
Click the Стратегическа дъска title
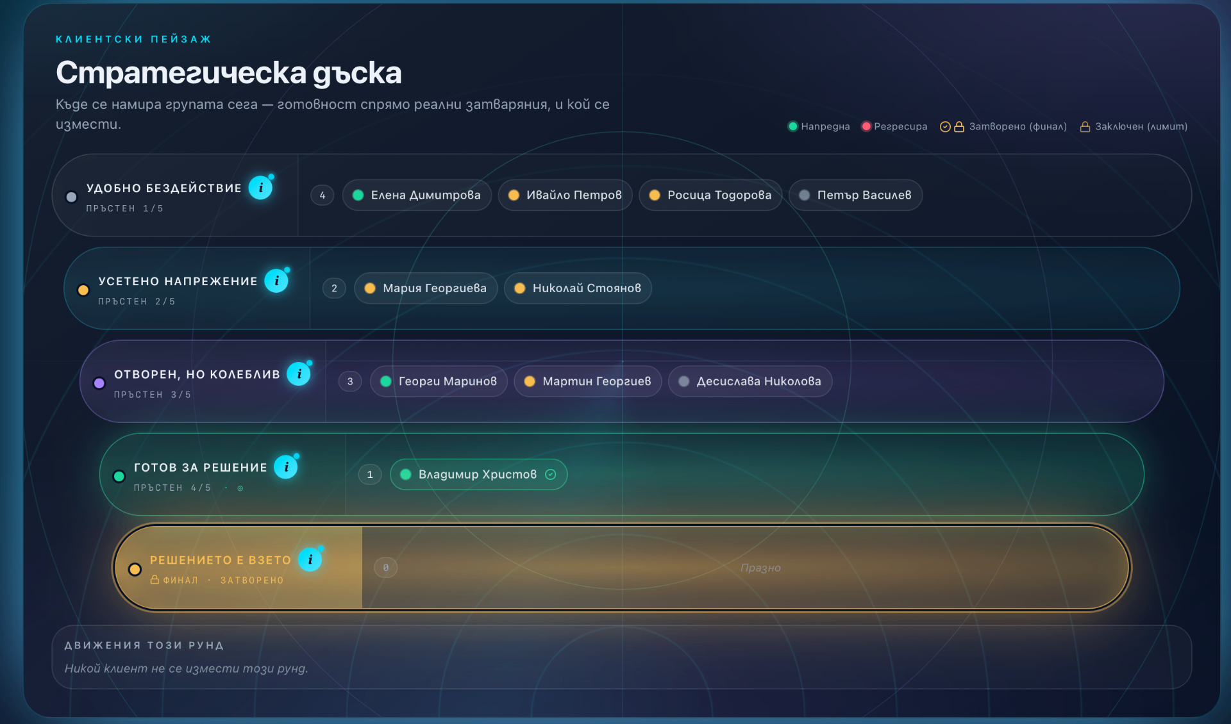point(229,73)
